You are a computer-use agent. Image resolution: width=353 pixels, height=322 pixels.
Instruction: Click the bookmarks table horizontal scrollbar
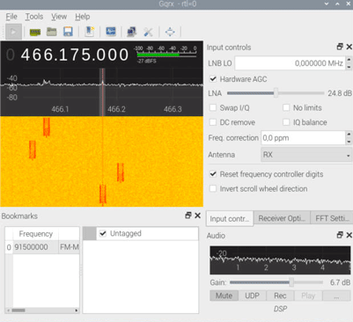point(42,310)
